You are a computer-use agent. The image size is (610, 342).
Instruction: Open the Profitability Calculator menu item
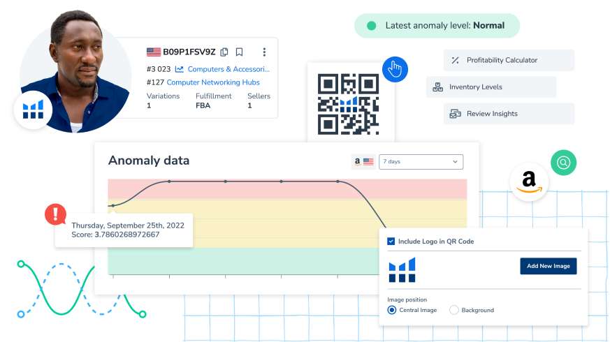coord(509,60)
